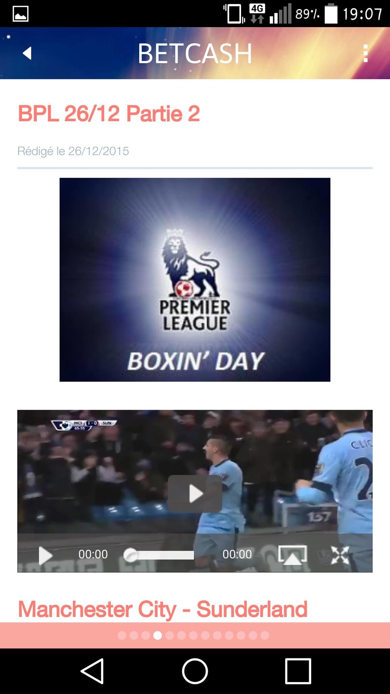Screen dimensions: 390x694
Task: Tap the Android back navigation button
Action: click(92, 671)
